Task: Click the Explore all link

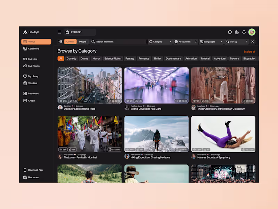Action: pos(250,52)
